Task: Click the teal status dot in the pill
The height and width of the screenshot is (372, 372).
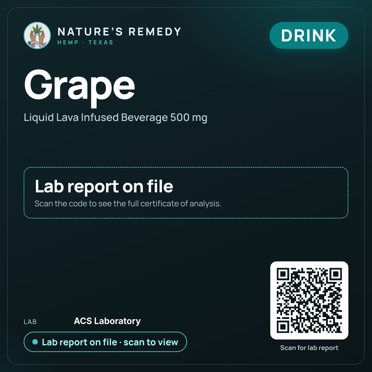Action: pyautogui.click(x=35, y=342)
